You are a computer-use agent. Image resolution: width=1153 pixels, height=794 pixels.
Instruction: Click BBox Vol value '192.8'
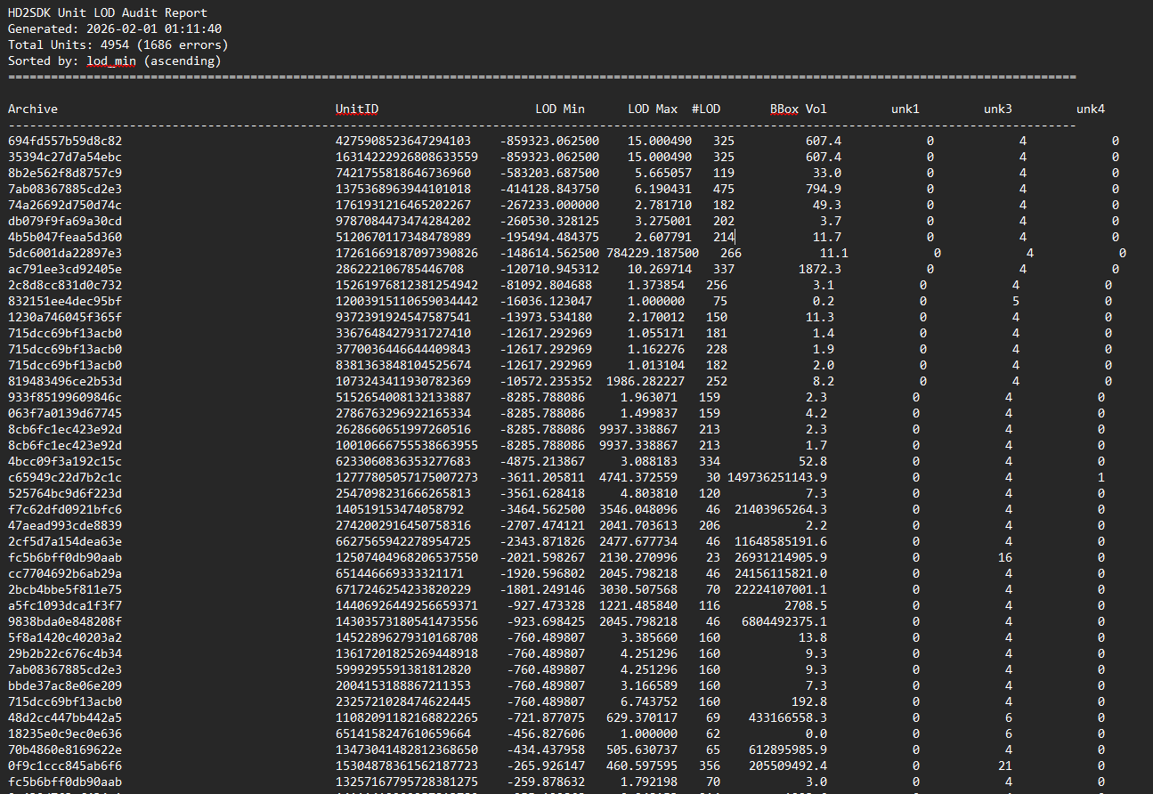[x=809, y=702]
